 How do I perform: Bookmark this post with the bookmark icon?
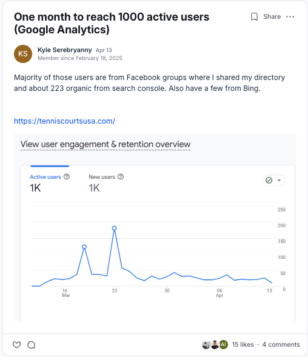tap(254, 16)
